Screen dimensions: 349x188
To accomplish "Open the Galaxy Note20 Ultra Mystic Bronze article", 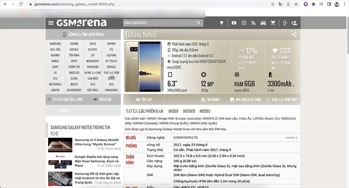I will (96, 142).
